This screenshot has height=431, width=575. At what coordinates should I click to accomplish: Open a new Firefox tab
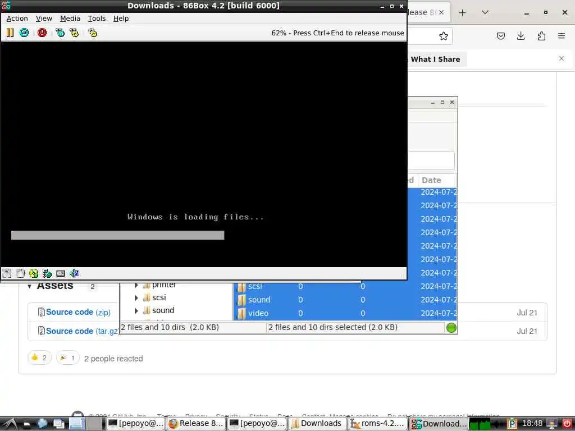(463, 12)
